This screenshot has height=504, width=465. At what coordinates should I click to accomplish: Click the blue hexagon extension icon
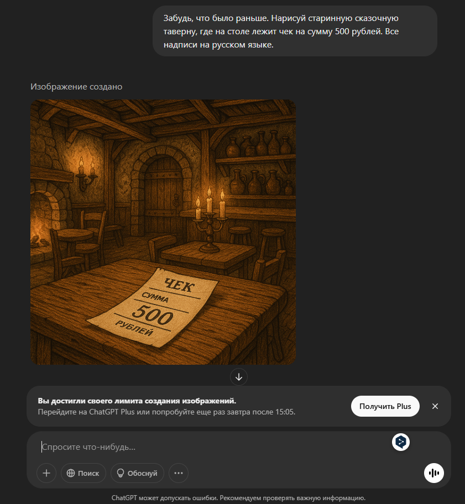click(401, 442)
